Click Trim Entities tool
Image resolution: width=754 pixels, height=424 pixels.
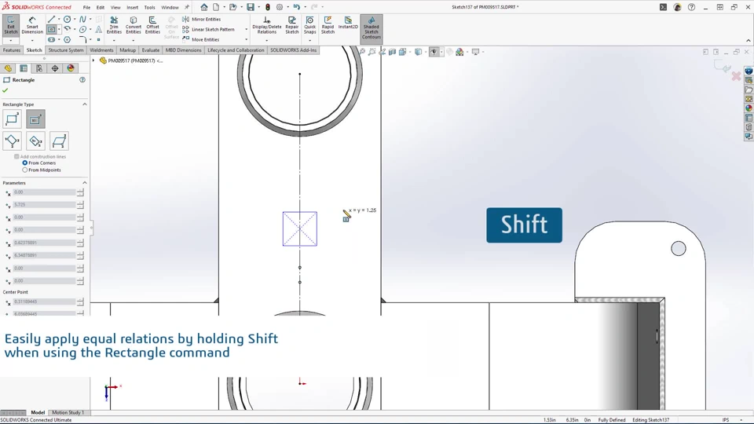(114, 25)
